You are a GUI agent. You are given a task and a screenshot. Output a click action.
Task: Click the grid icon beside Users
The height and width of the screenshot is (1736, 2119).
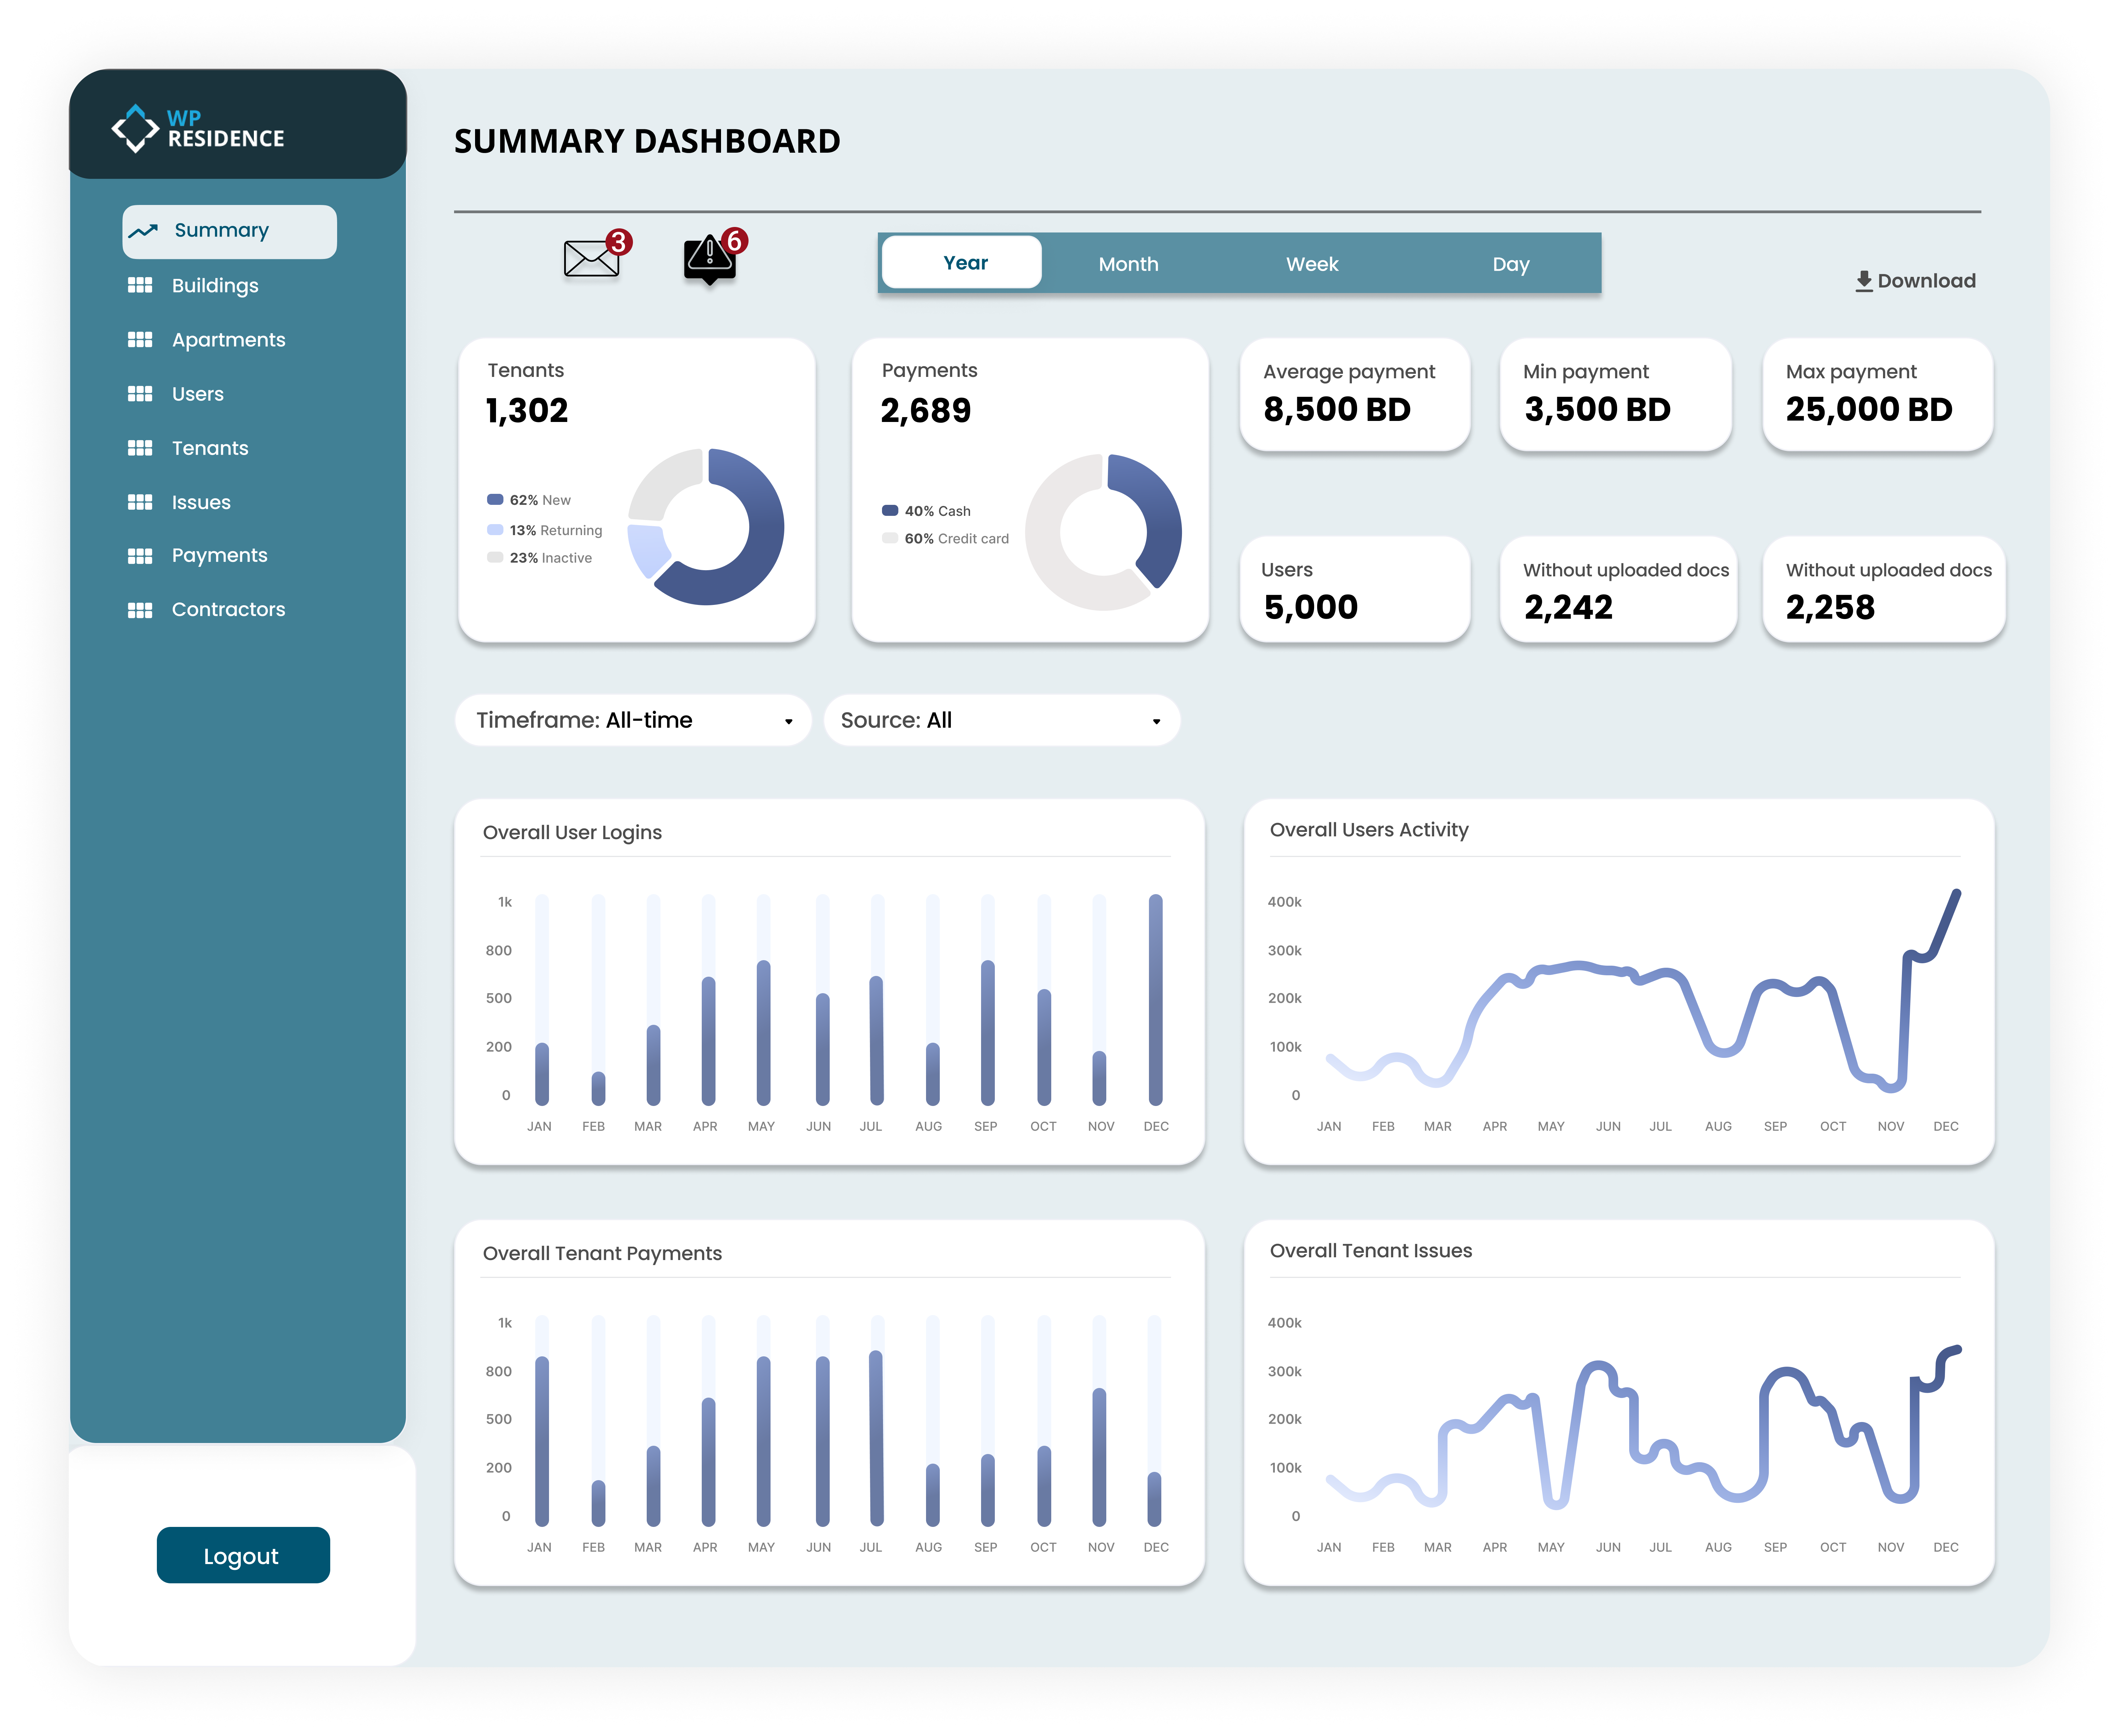tap(140, 394)
